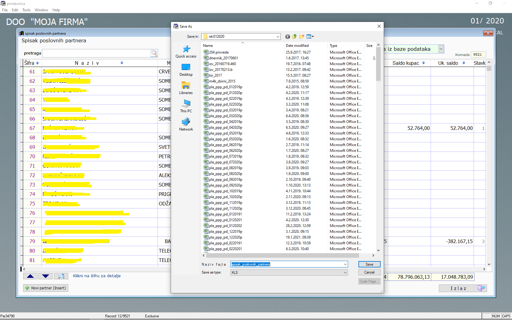Expand the Save as type dropdown

coord(345,273)
